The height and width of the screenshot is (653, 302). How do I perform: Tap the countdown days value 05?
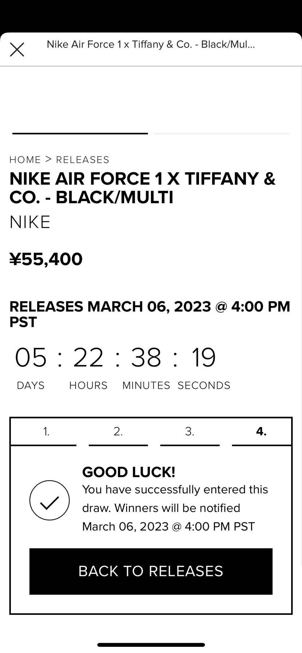coord(31,357)
